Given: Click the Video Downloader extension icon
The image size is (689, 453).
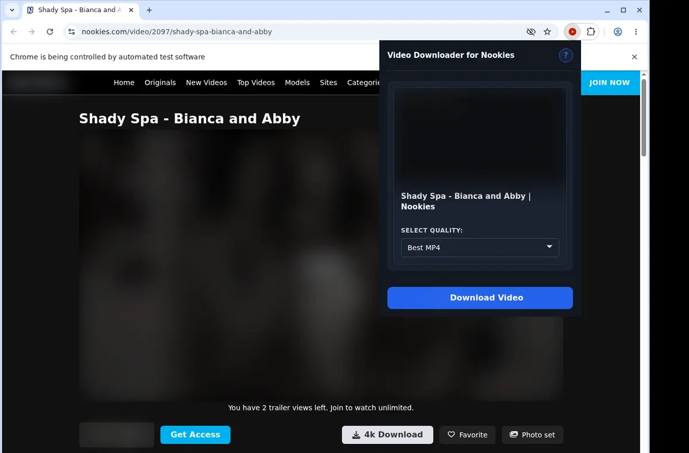Looking at the screenshot, I should click(x=572, y=32).
